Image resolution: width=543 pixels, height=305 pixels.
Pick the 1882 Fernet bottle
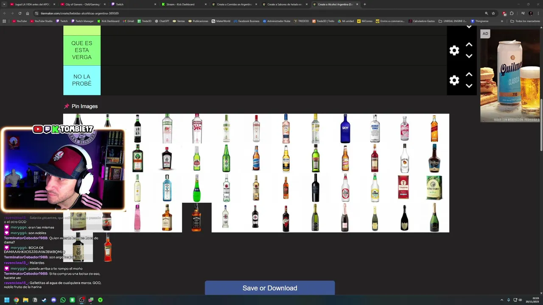click(137, 128)
